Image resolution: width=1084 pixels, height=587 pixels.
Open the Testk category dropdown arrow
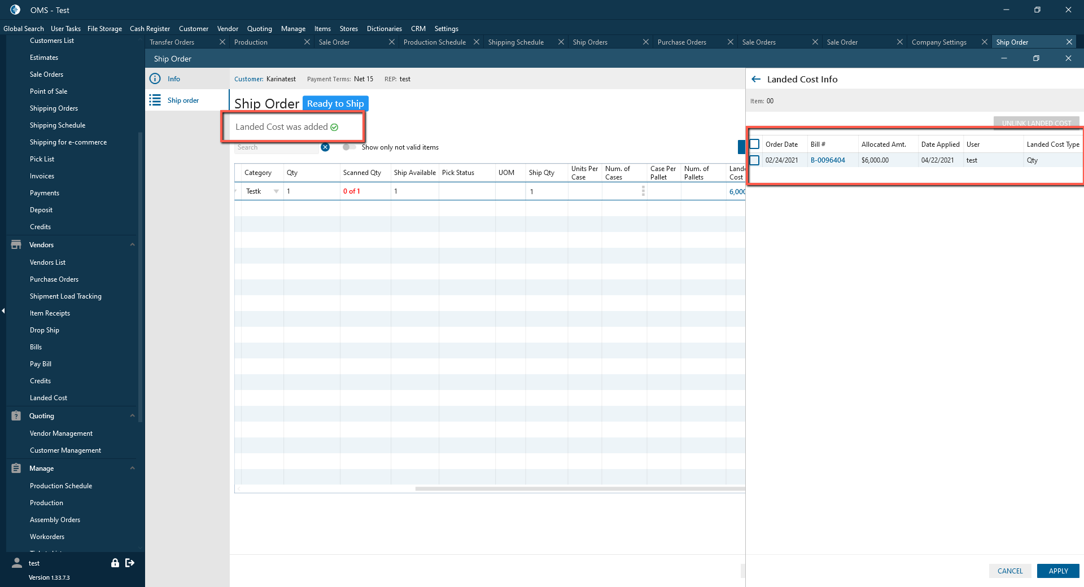click(x=276, y=191)
